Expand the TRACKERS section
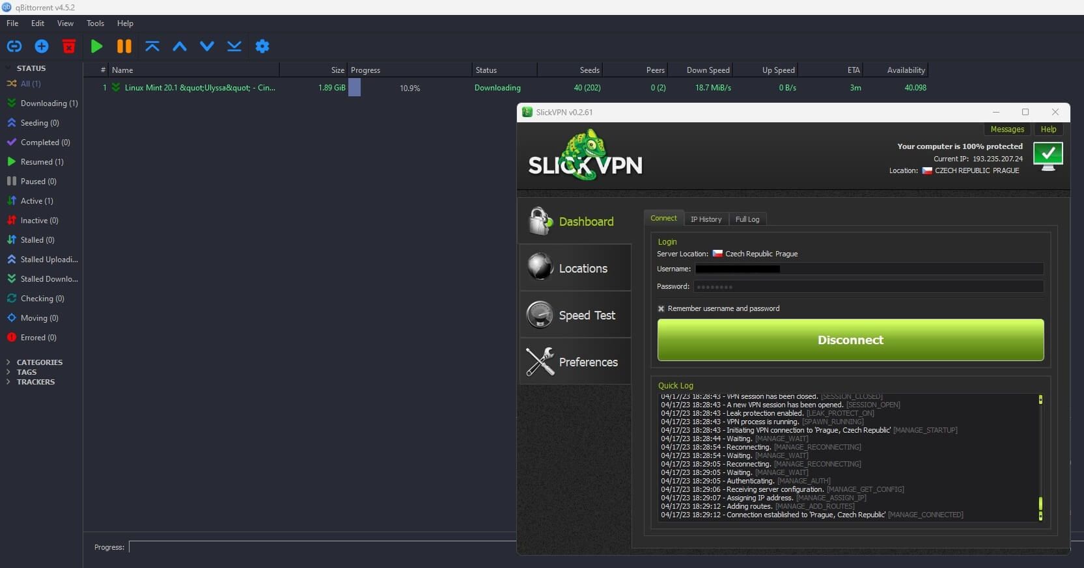Screen dimensions: 1084x568 click(8, 382)
